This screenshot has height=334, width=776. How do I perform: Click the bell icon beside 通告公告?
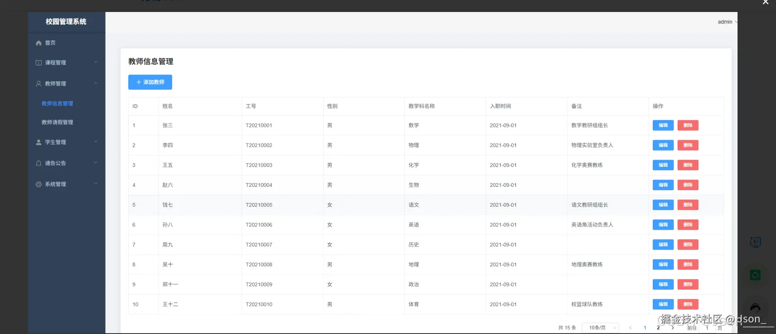tap(38, 163)
